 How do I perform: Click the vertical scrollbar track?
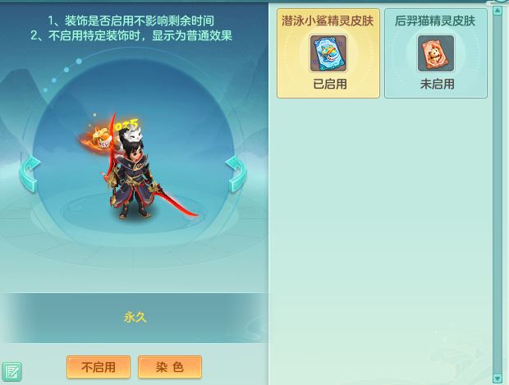498,195
